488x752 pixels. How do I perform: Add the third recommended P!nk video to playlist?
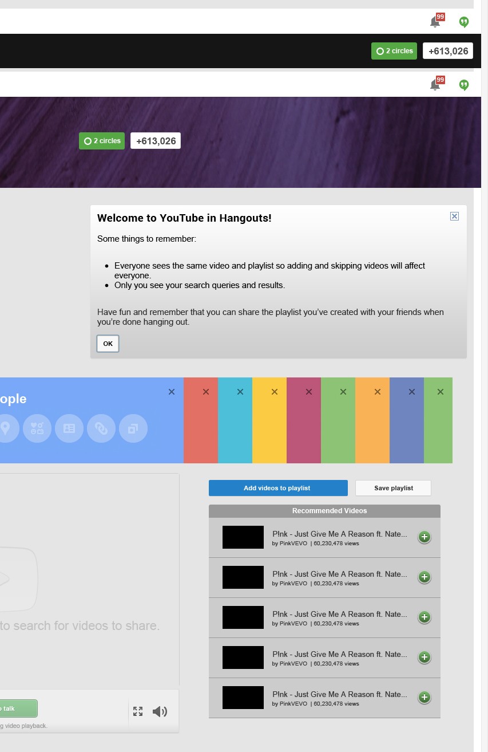coord(424,617)
